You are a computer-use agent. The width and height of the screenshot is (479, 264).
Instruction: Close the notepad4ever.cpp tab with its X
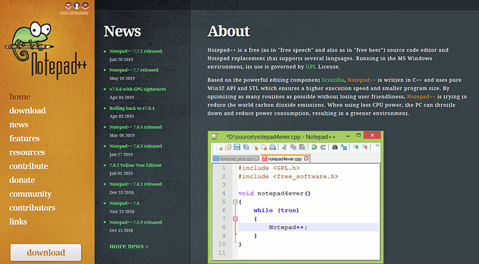[x=306, y=158]
